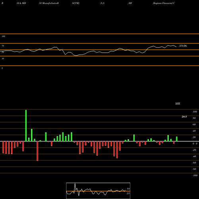
Task: Click the RSI axis label 30
Action: [x=3, y=59]
